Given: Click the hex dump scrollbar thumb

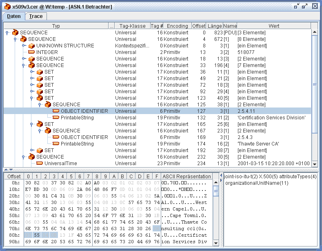Looking at the screenshot, I should (216, 191).
